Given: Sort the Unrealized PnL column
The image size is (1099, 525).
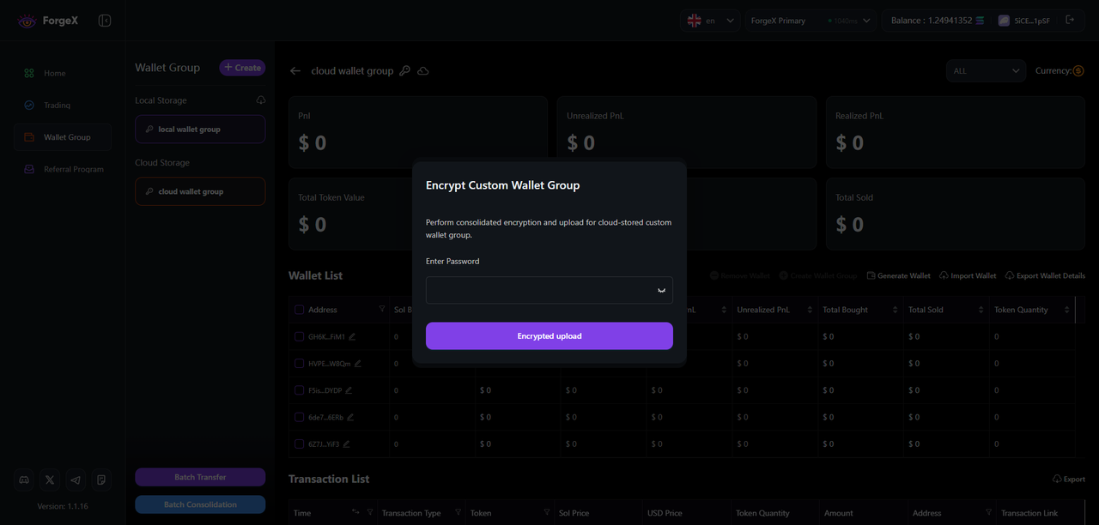Looking at the screenshot, I should [810, 310].
